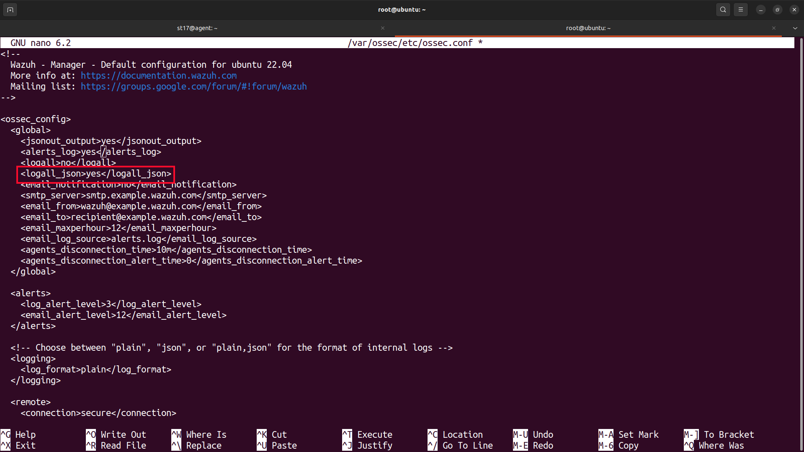Screen dimensions: 804x452
Task: Expand tab list dropdown arrow
Action: coord(795,28)
